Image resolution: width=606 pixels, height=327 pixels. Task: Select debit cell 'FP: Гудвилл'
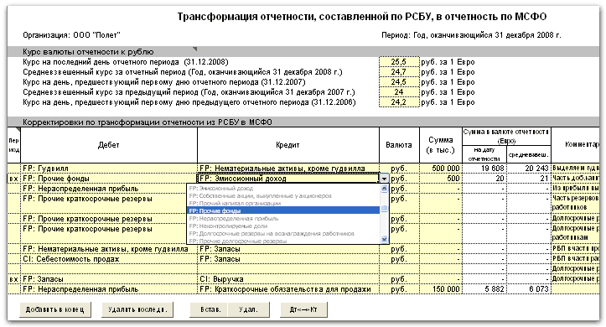[x=109, y=169]
